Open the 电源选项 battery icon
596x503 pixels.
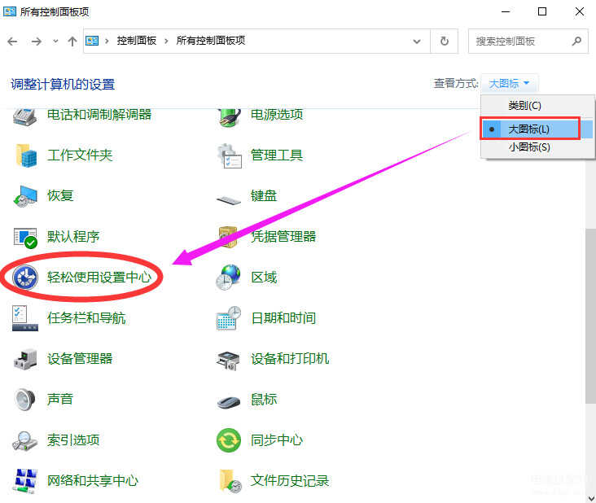pyautogui.click(x=229, y=117)
